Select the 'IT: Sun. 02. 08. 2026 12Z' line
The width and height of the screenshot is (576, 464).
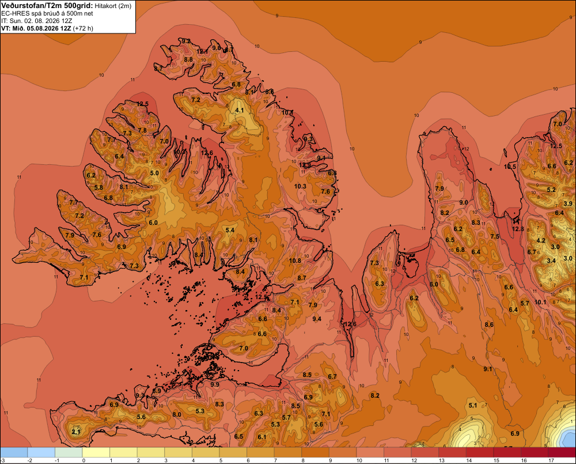click(x=37, y=21)
